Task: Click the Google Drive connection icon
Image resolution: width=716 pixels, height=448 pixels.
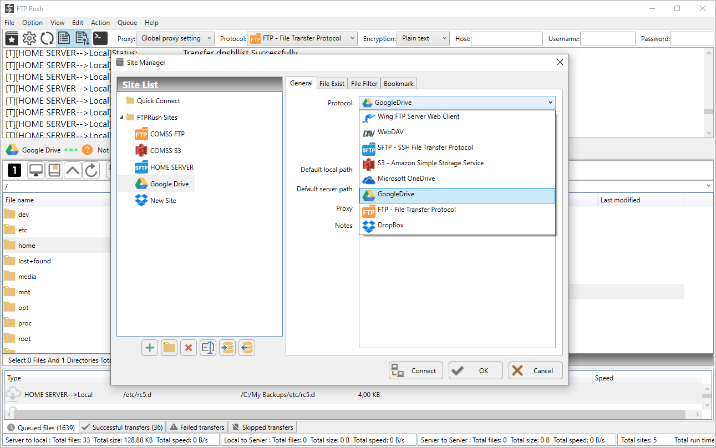Action: tap(12, 150)
